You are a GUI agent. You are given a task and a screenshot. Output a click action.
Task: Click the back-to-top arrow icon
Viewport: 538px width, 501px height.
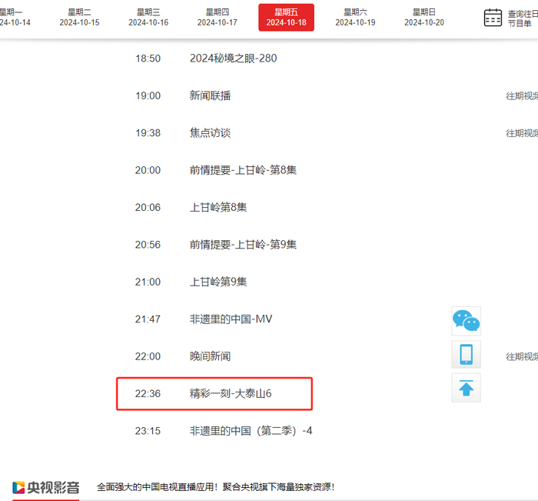click(466, 389)
